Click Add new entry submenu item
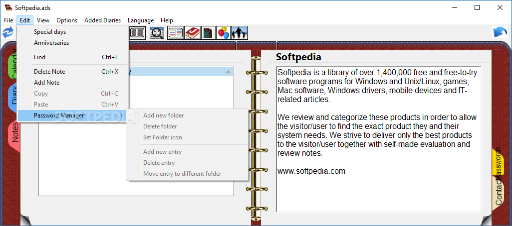Screen dimensions: 512x226 (187, 152)
